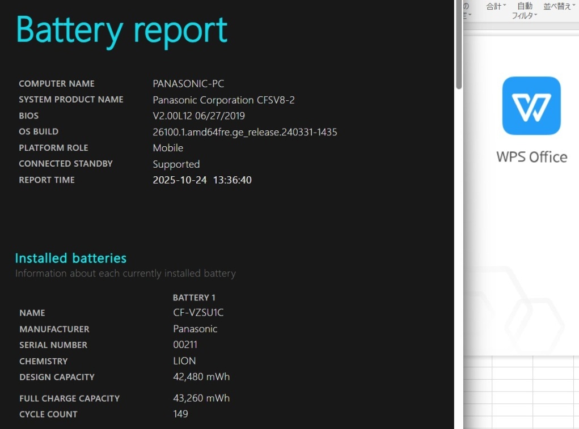Image resolution: width=579 pixels, height=429 pixels.
Task: Click the 'FULL CHARGE CAPACITY' label
Action: [69, 398]
